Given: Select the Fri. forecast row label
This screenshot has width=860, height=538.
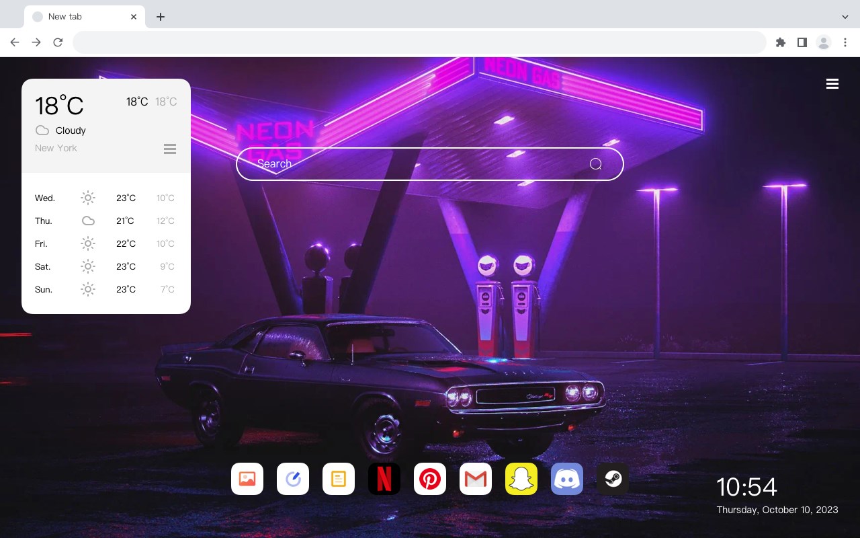Looking at the screenshot, I should pyautogui.click(x=41, y=243).
